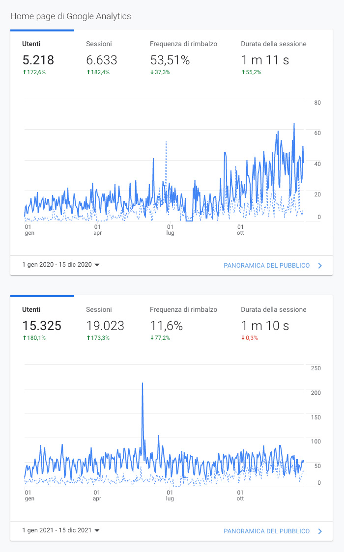Open PANORAMICA DEL PUBBLICO link in 2021 card

click(x=266, y=531)
